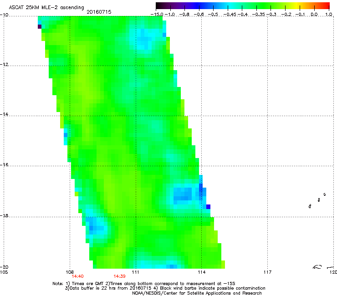Select the 105 longitude axis label
The image size is (337, 296).
pos(4,272)
